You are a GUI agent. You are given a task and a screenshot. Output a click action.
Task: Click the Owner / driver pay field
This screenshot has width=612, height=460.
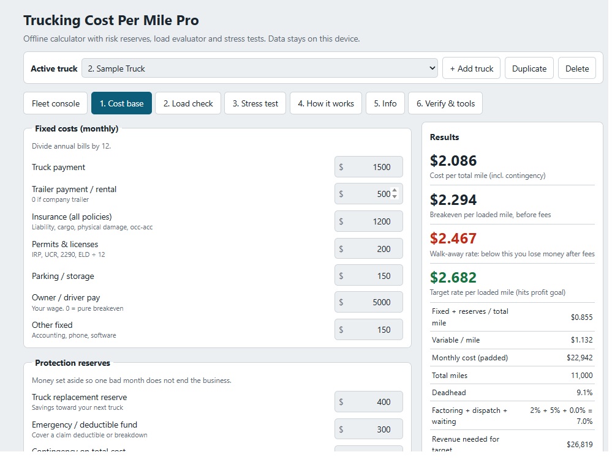coord(368,302)
